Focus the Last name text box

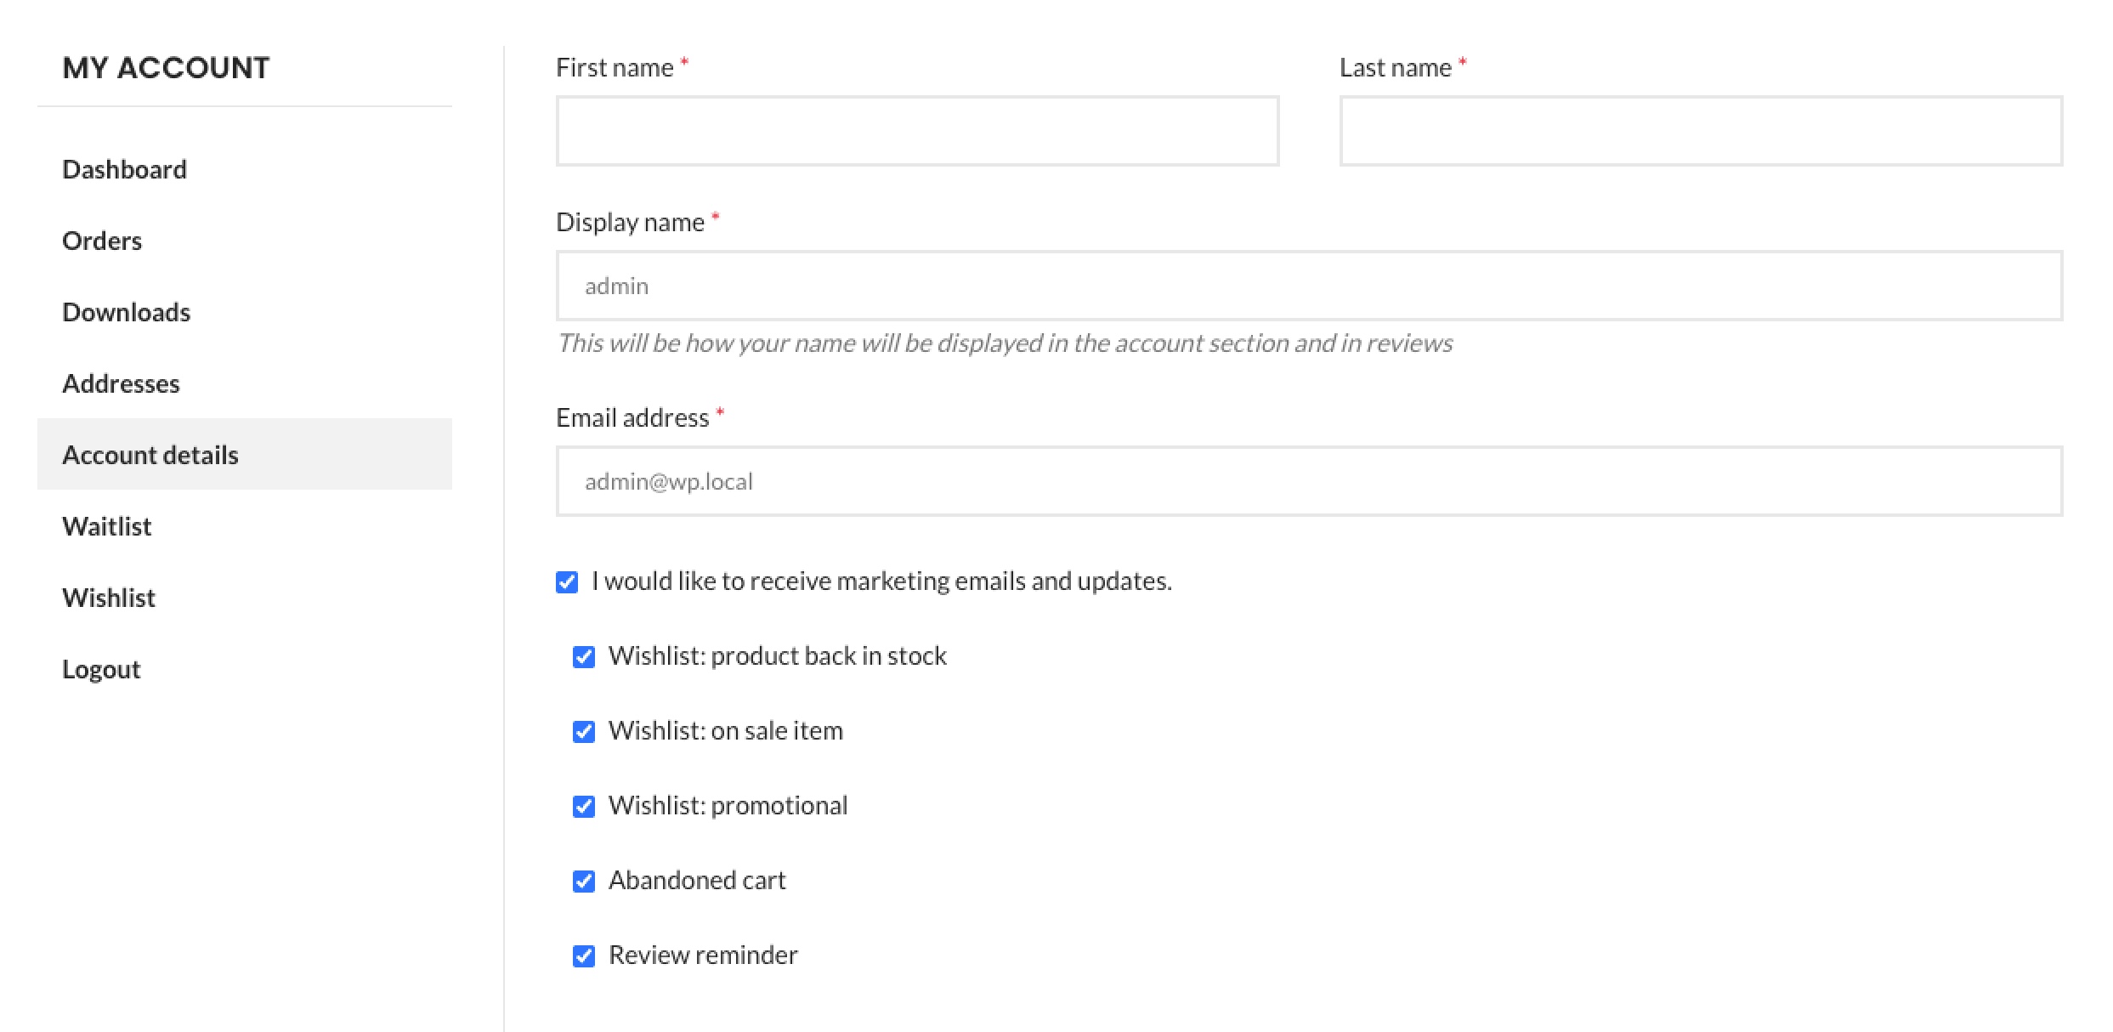pos(1701,131)
